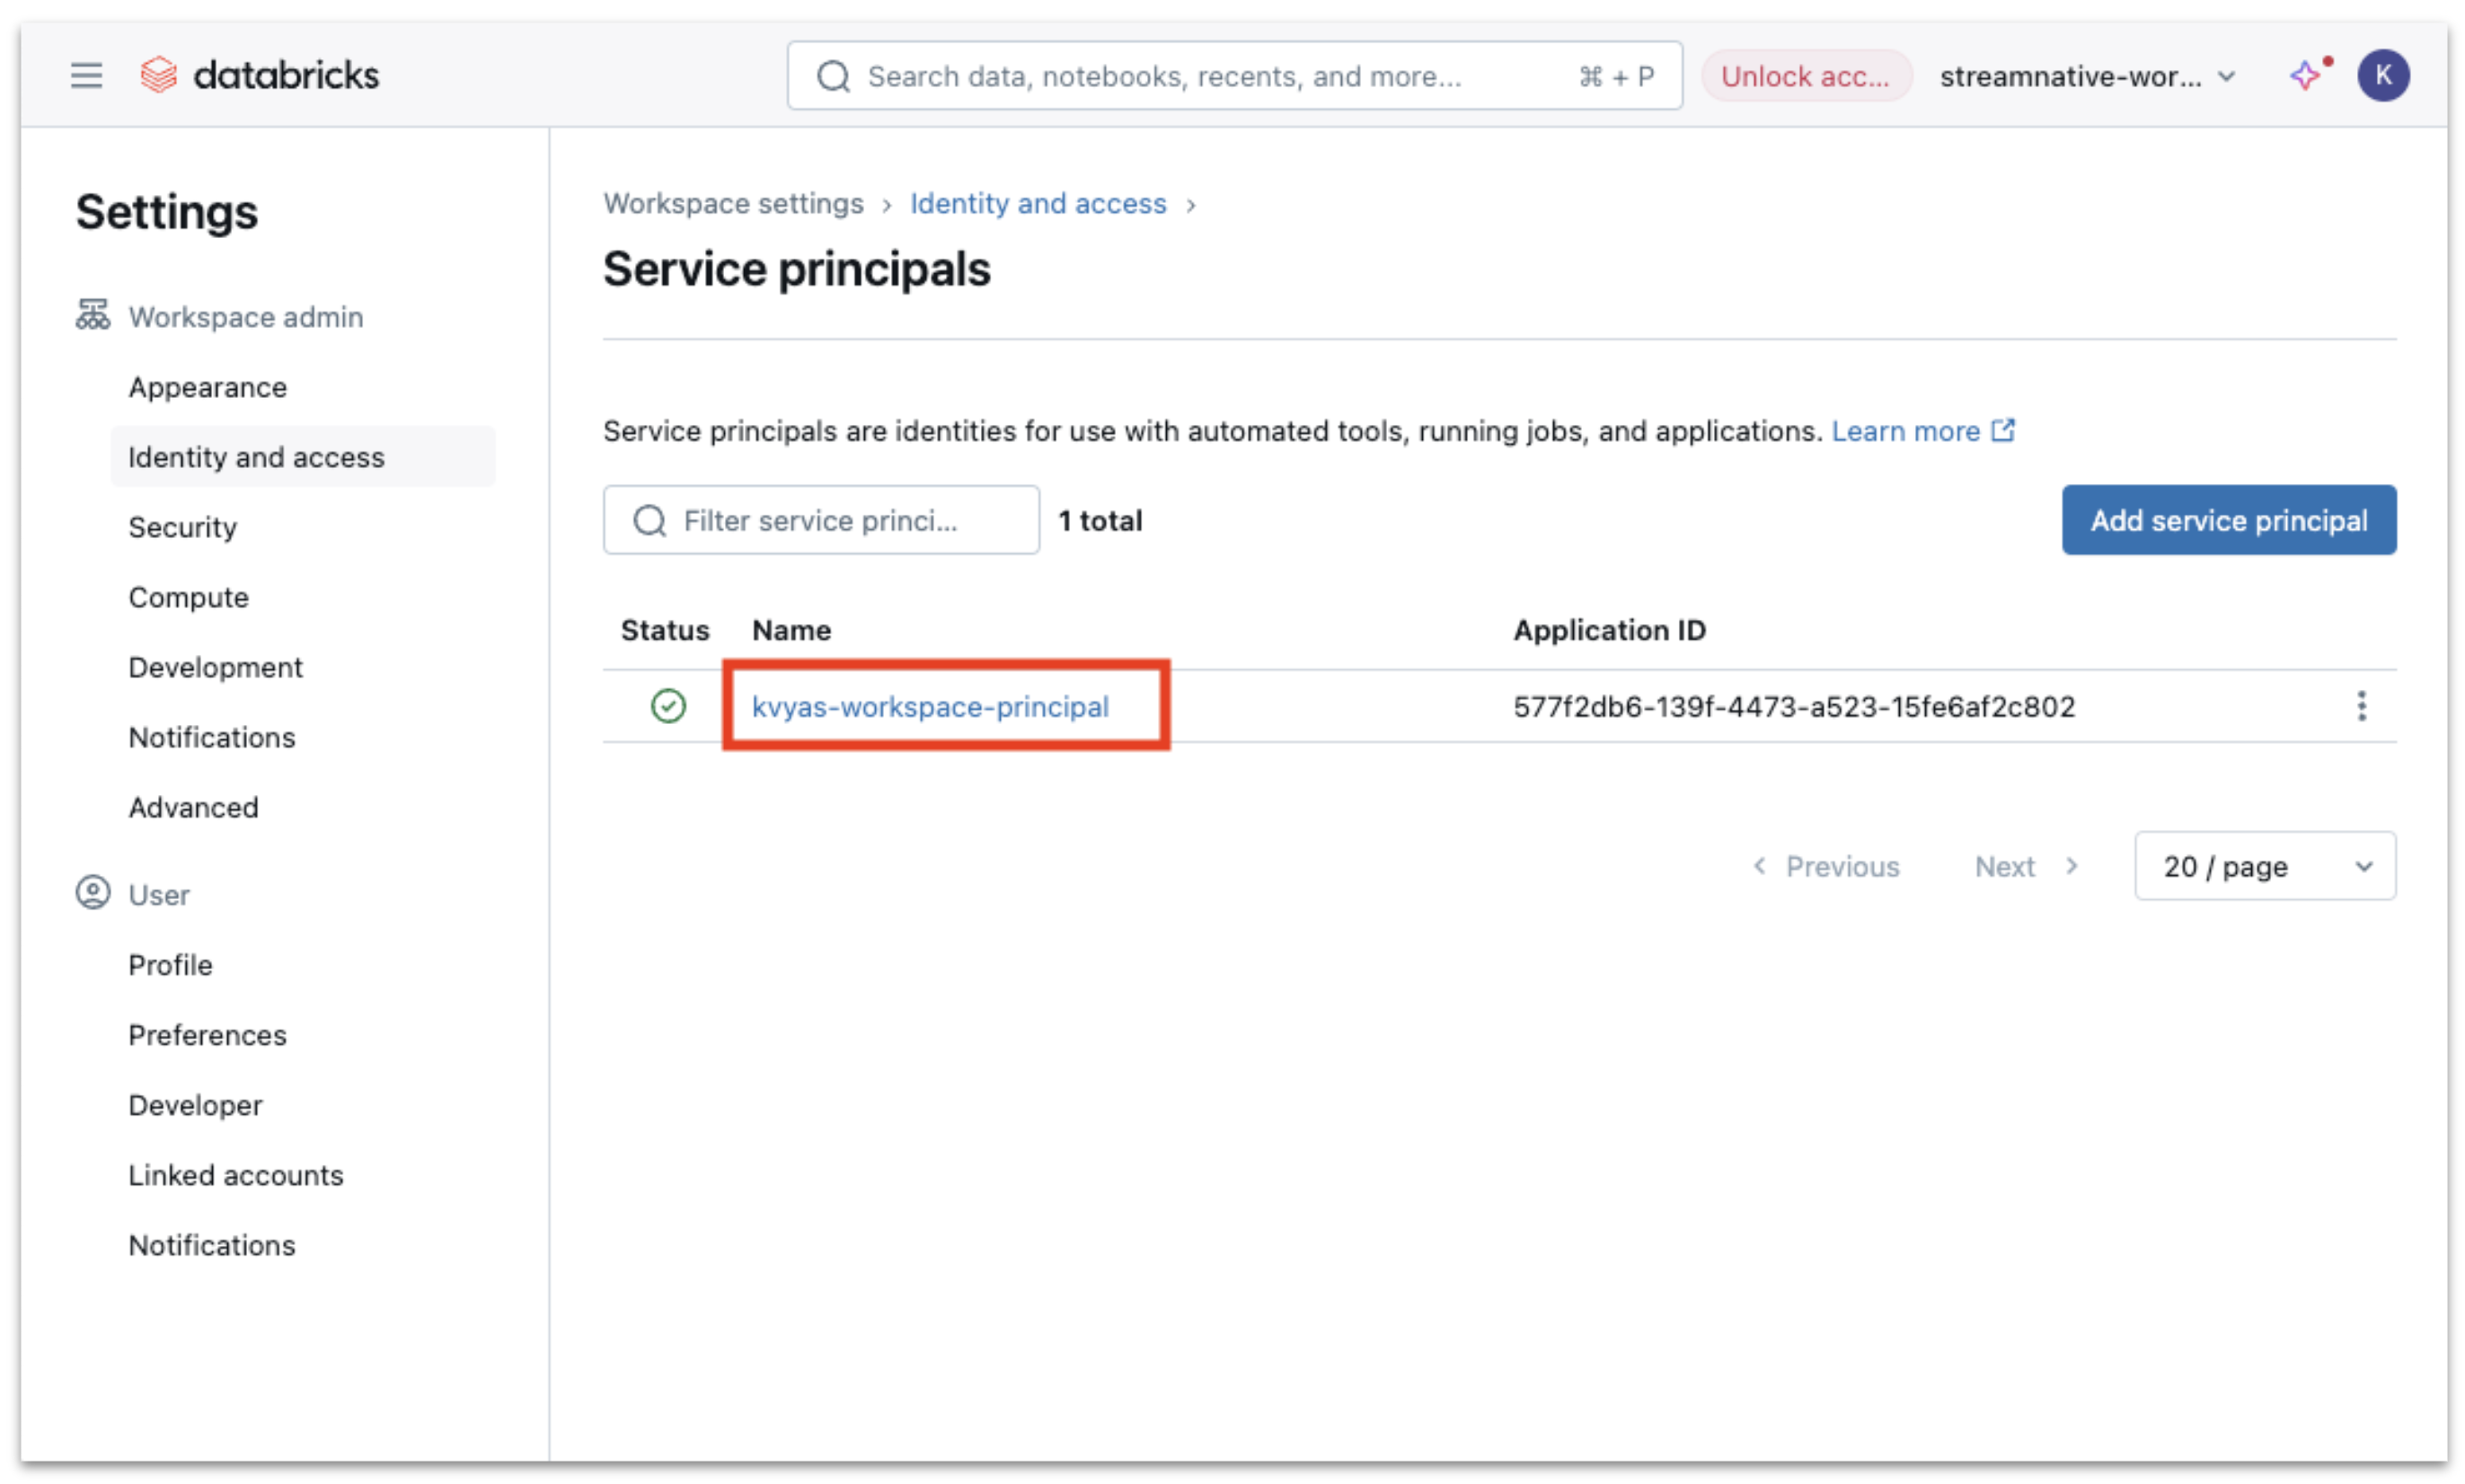This screenshot has width=2465, height=1484.
Task: Click the Filter service principals field
Action: (x=821, y=520)
